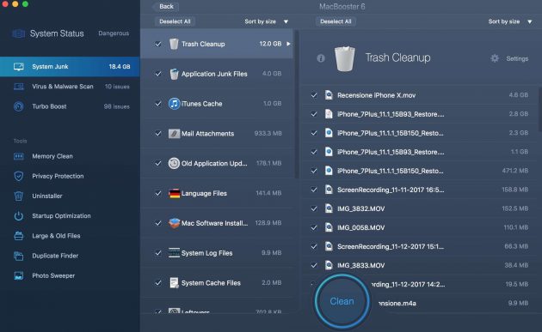The width and height of the screenshot is (542, 332).
Task: Select iPhone_7Plus file sized 2.8 GB
Action: (x=420, y=114)
